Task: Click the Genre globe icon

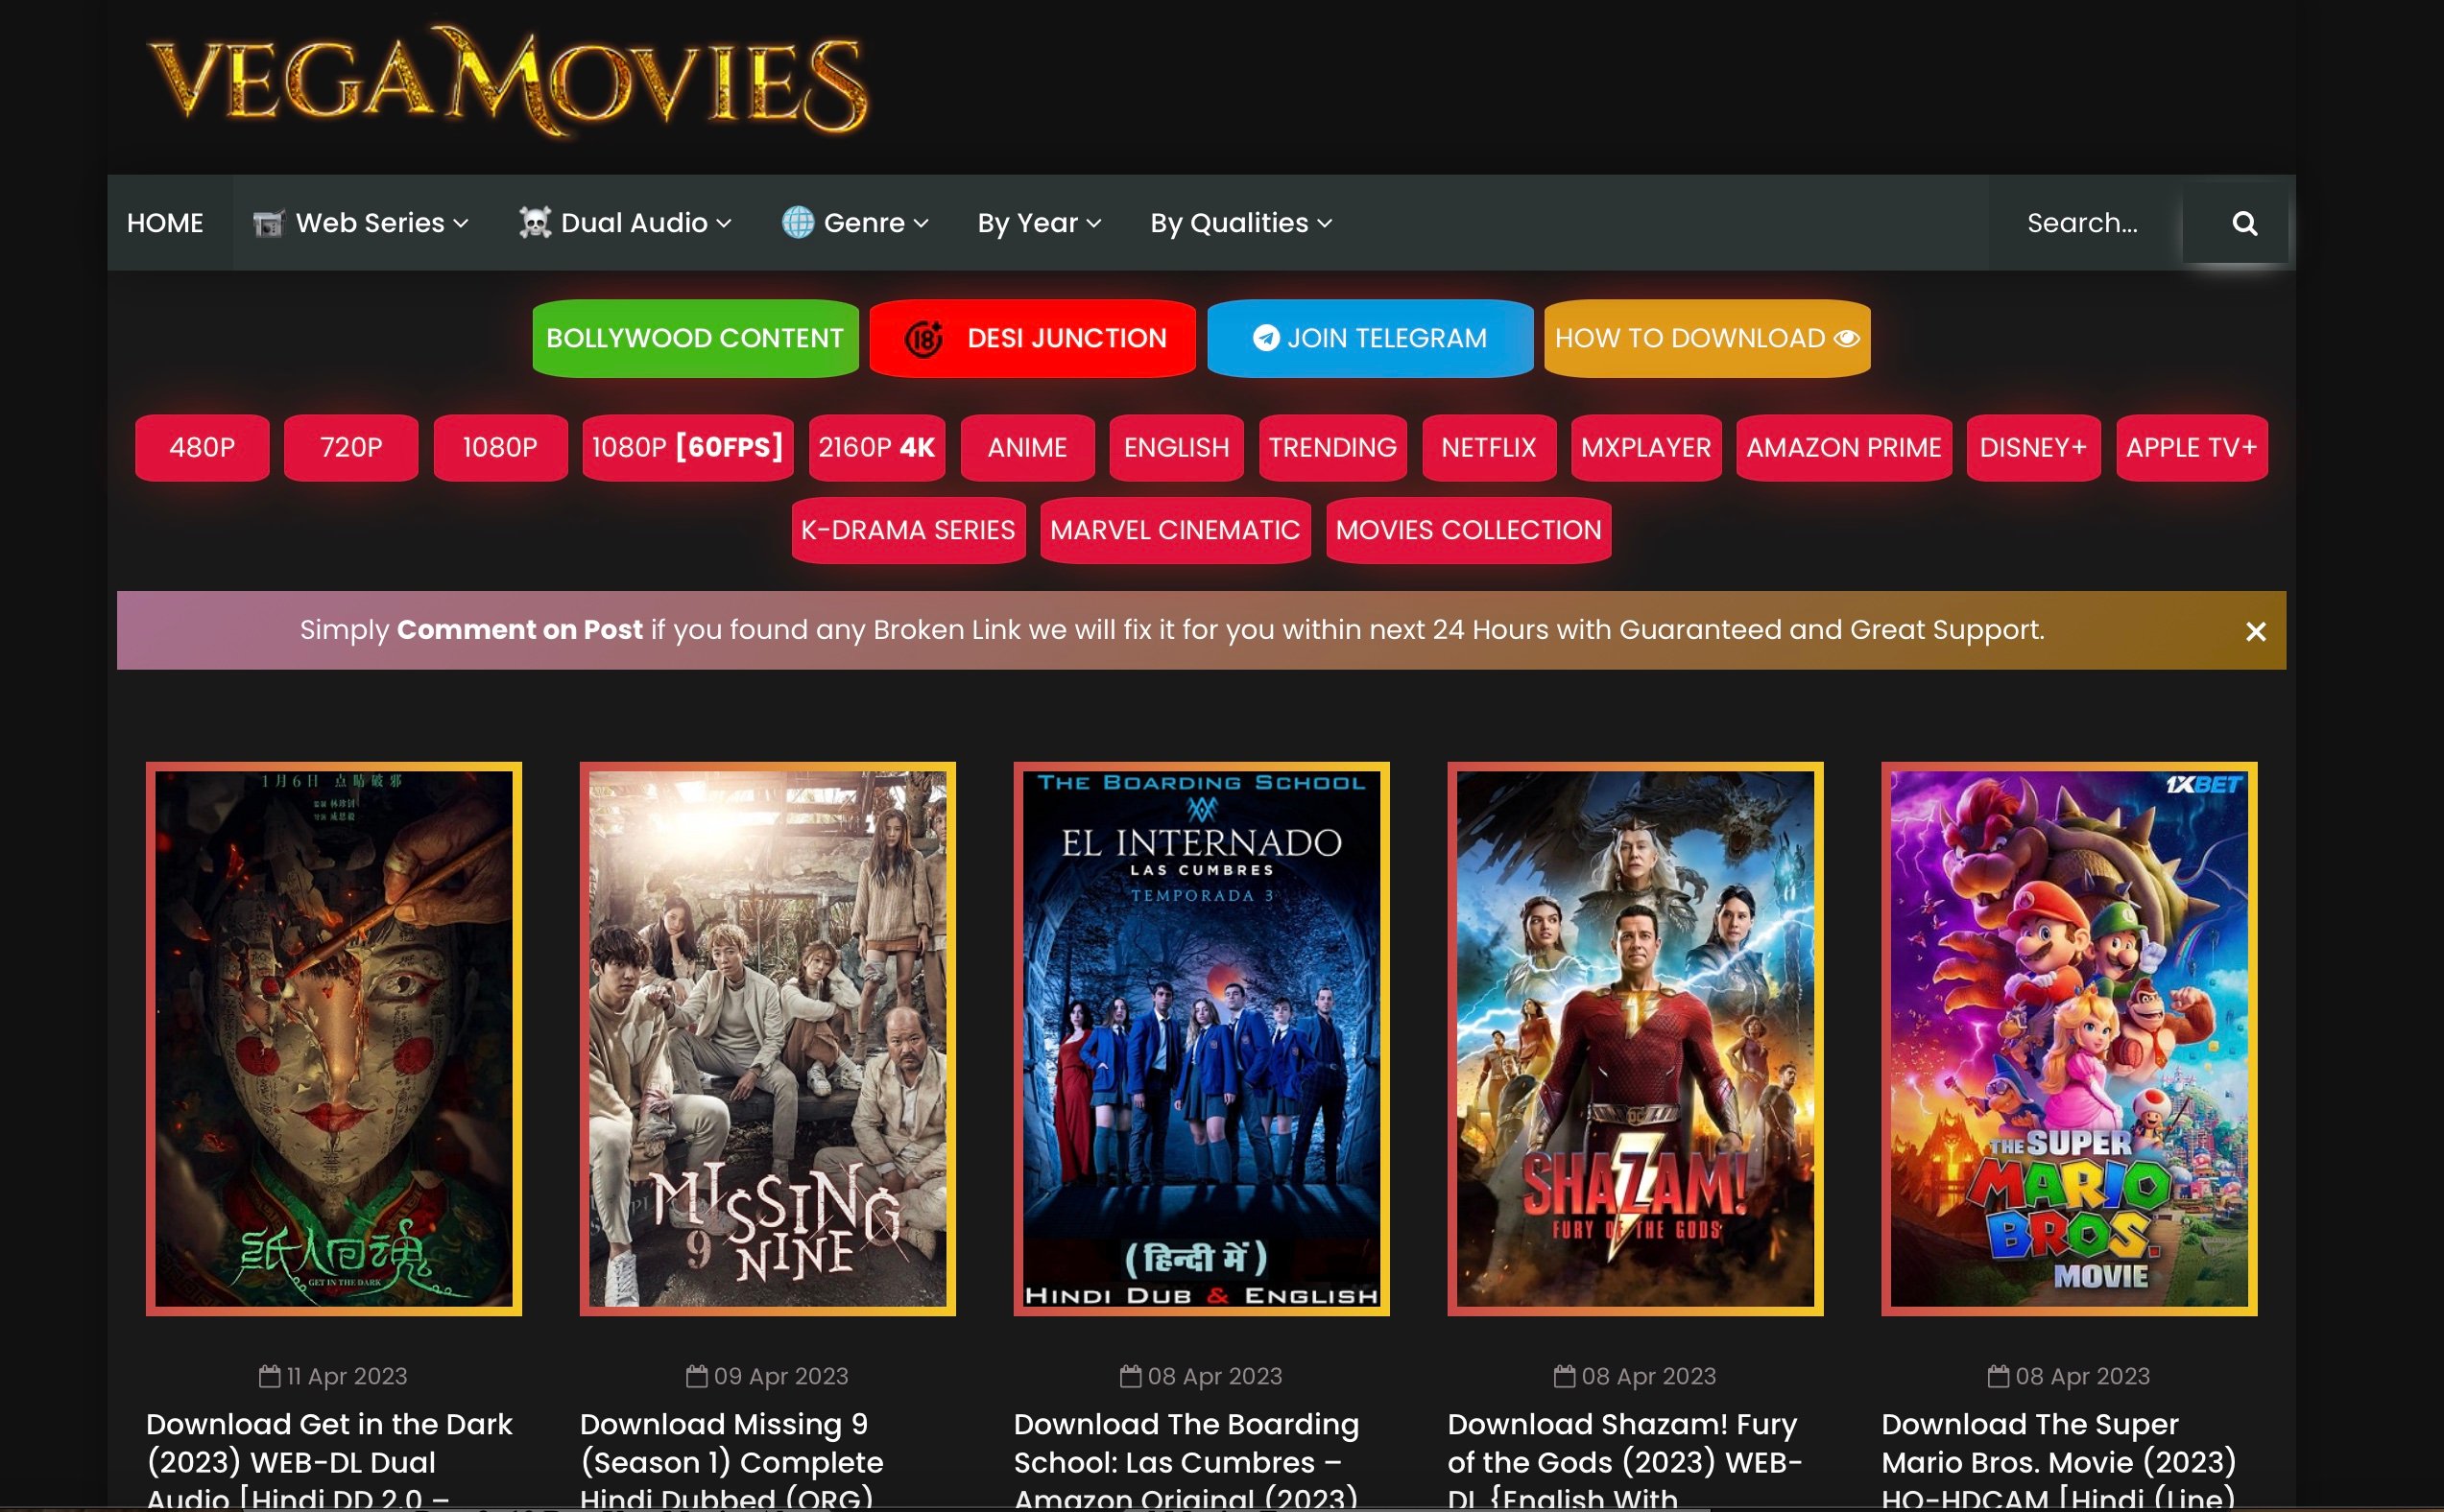Action: 798,222
